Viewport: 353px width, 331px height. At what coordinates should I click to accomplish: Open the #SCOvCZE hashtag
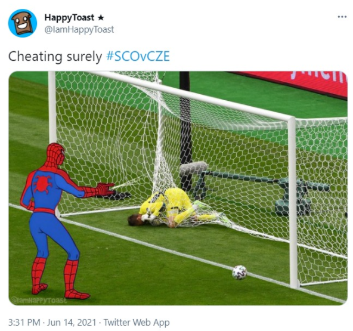[138, 56]
